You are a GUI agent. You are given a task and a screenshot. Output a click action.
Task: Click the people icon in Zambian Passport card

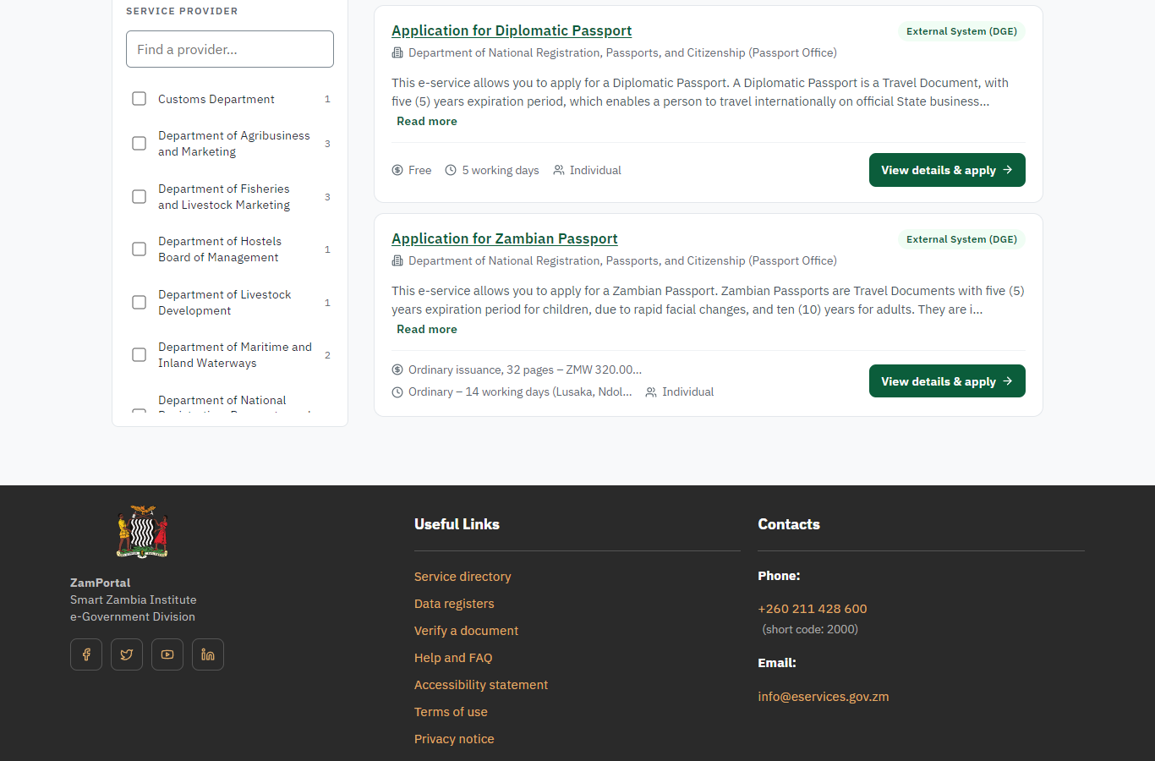tap(651, 391)
